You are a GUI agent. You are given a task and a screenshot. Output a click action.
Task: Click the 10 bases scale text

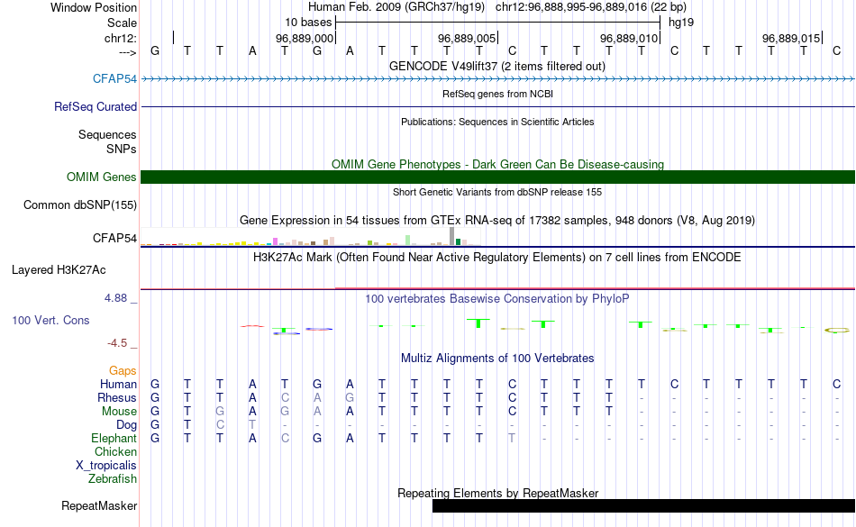(308, 23)
